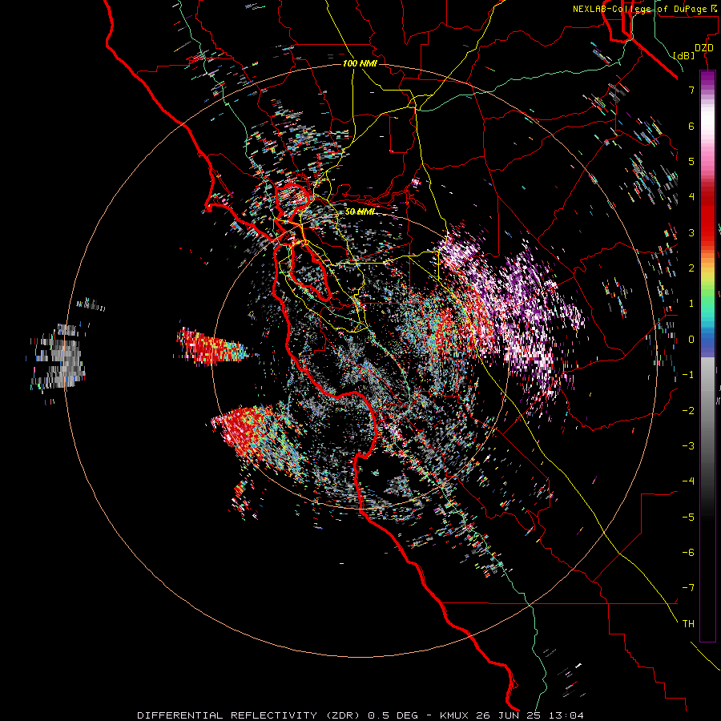Click the "-5" value on the dB scale
Screen dimensions: 721x721
pos(688,518)
